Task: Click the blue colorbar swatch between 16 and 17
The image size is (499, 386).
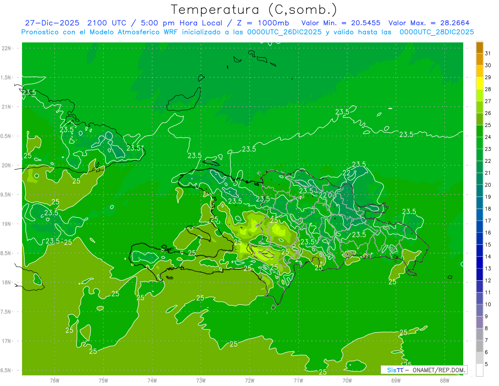Action: [x=479, y=227]
